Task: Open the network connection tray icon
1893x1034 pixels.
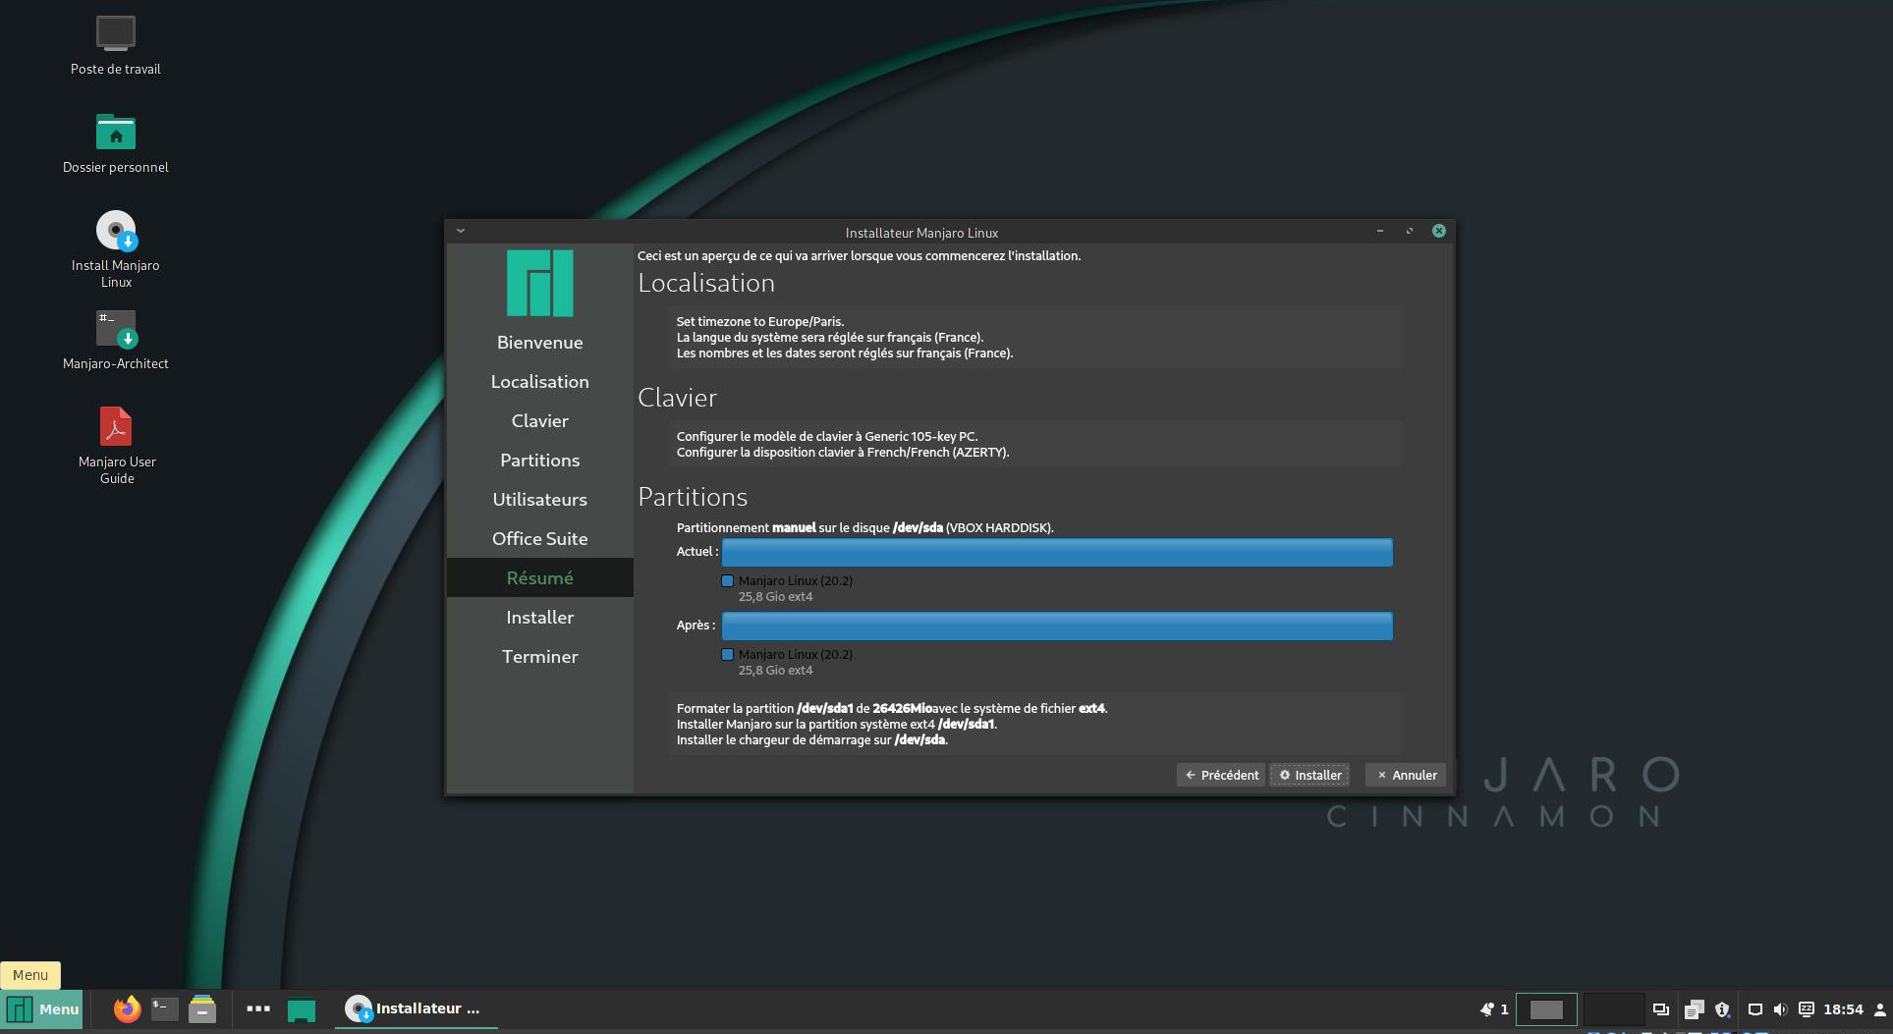Action: (1755, 1008)
